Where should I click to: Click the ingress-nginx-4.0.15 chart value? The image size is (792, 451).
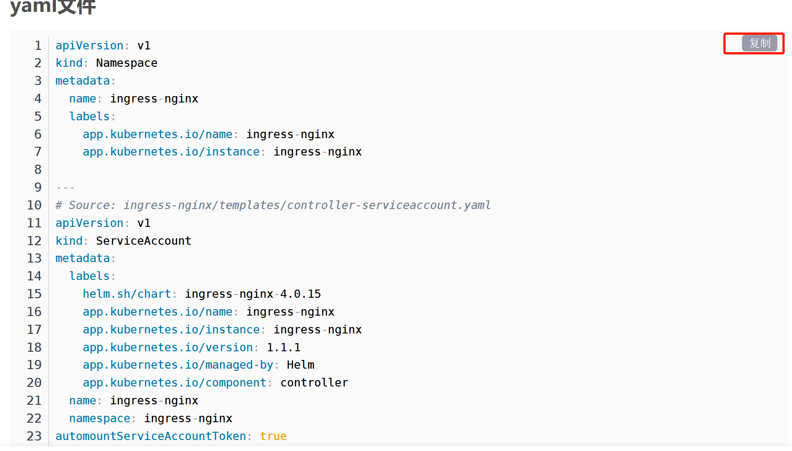click(x=253, y=294)
